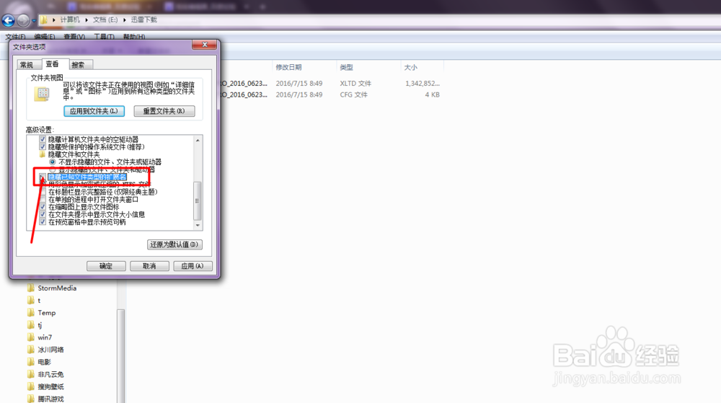Screen dimensions: 721x403
Task: Select the Temp folder name
Action: pyautogui.click(x=46, y=313)
